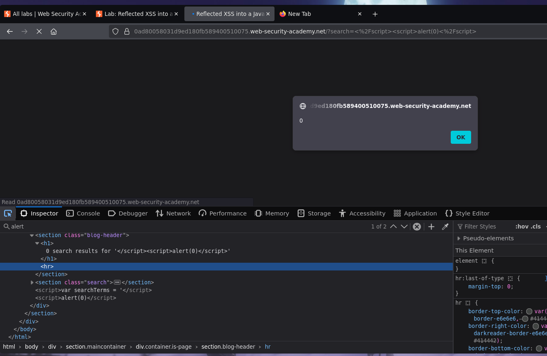Select section.maincontainer in breadcrumb
547x356 pixels.
click(x=96, y=347)
